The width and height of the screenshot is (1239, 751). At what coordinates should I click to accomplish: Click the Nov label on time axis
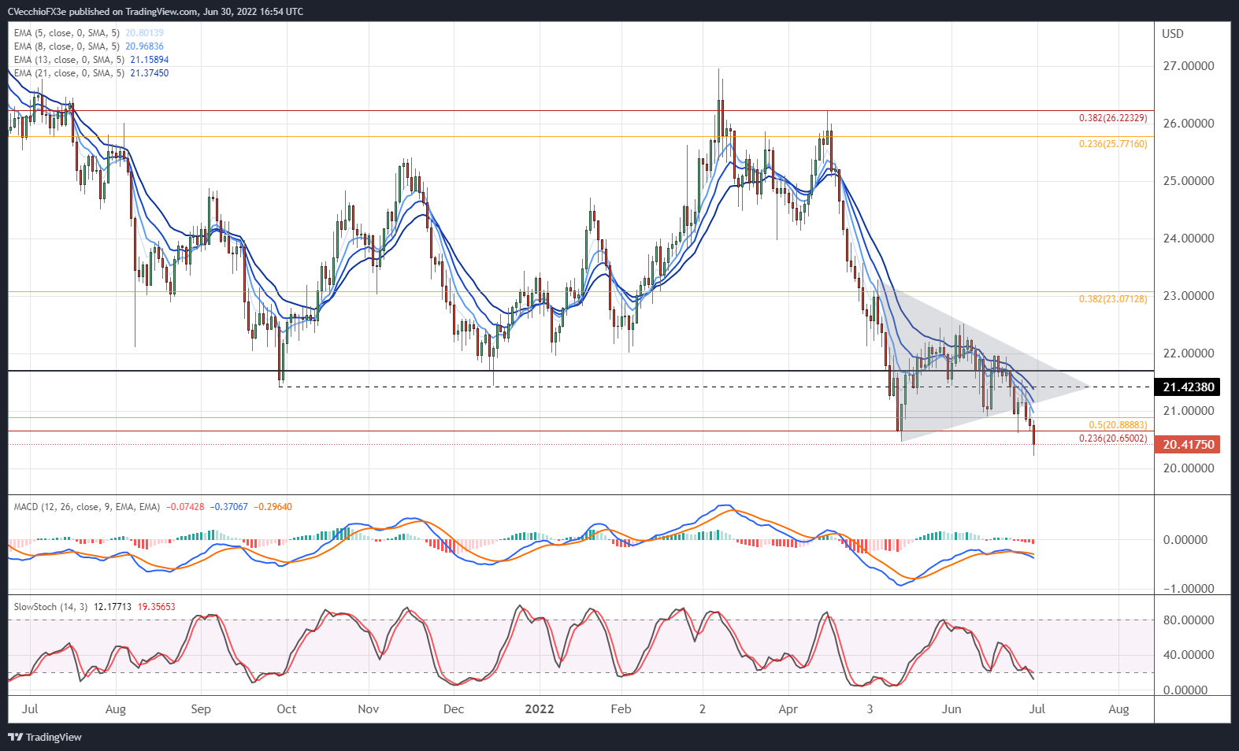tap(369, 709)
